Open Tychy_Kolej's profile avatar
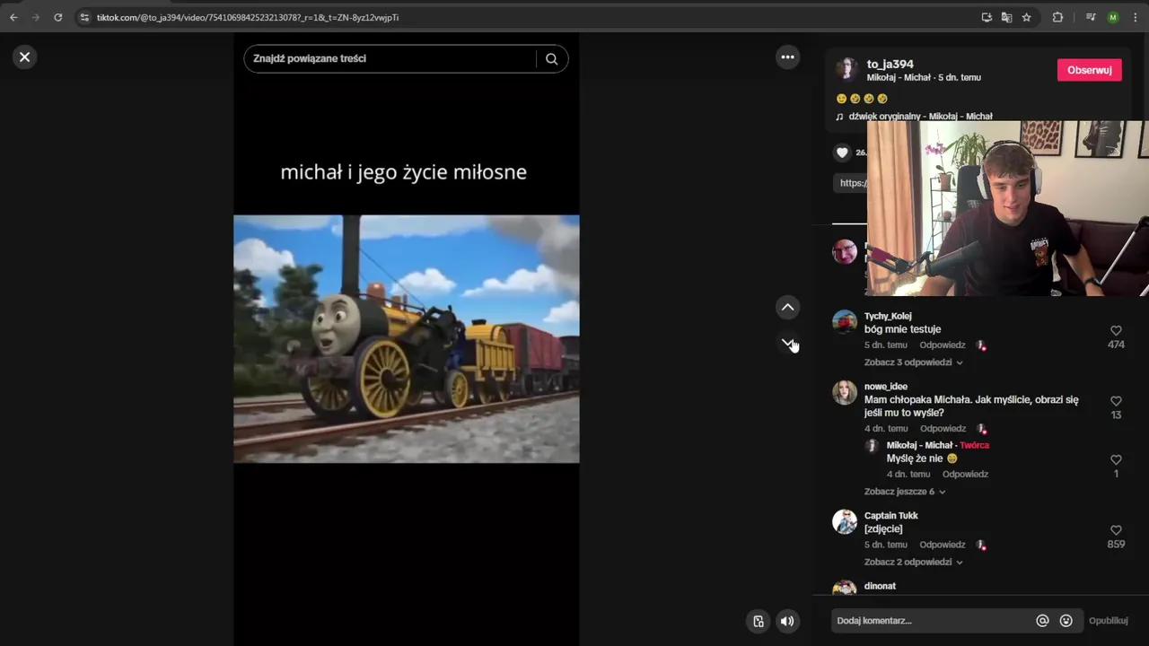The width and height of the screenshot is (1149, 646). click(x=845, y=321)
